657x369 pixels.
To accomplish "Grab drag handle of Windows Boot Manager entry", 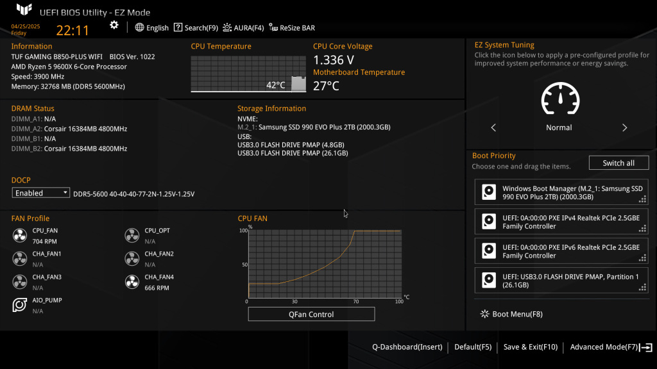I will pyautogui.click(x=642, y=199).
